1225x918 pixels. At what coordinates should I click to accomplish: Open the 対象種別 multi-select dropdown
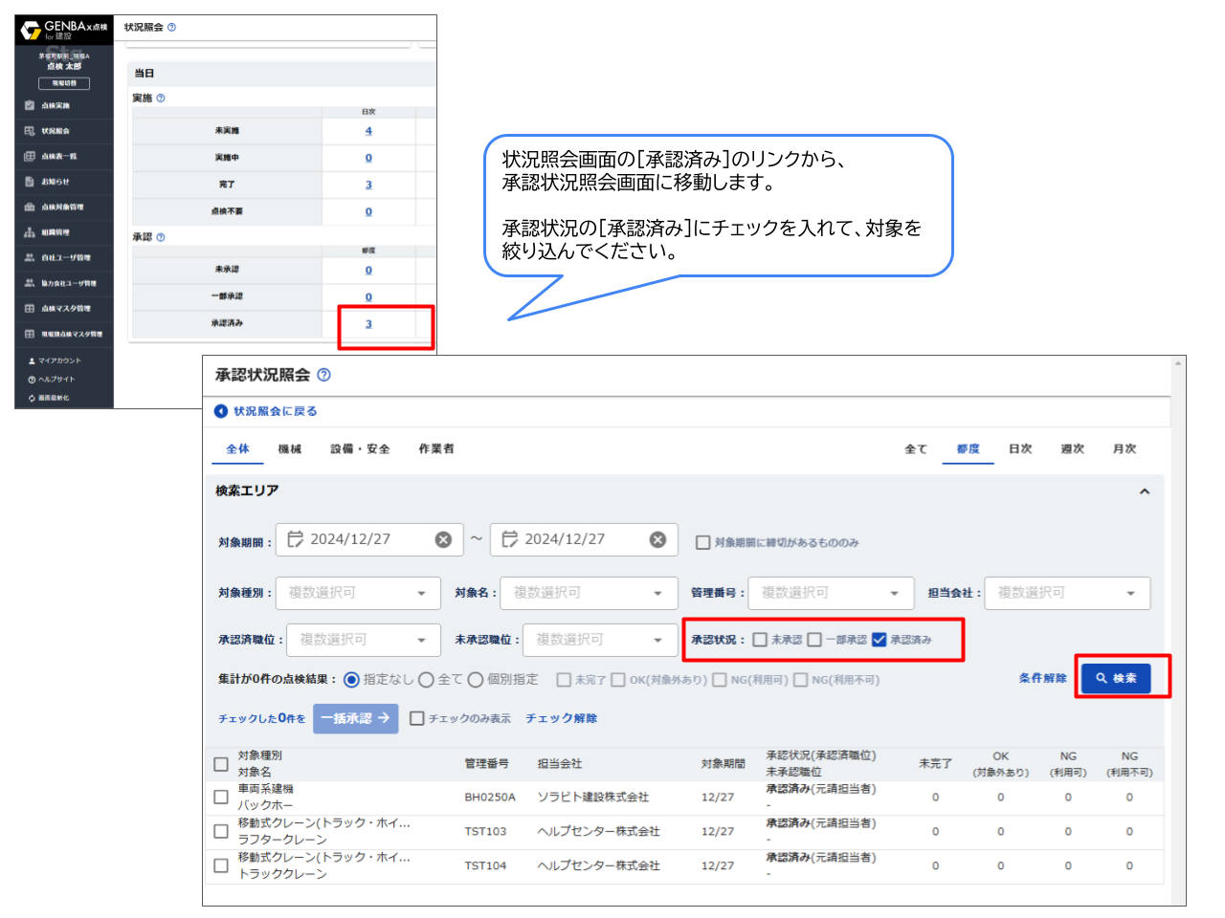(x=358, y=593)
